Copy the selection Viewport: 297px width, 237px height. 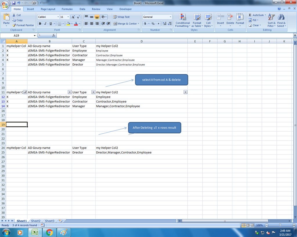pos(17,20)
